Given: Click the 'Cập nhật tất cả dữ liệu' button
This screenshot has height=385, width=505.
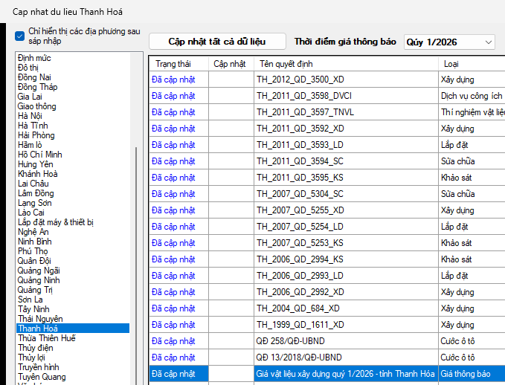Looking at the screenshot, I should click(x=216, y=42).
